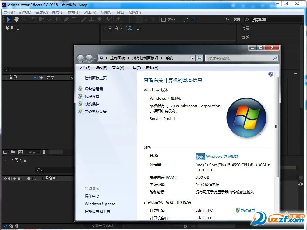The height and width of the screenshot is (230, 307).
Task: Toggle transfer controls pane icon at timeline bottom
Action: (x=11, y=226)
